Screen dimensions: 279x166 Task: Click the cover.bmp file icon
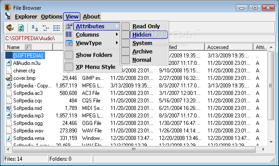(9, 78)
